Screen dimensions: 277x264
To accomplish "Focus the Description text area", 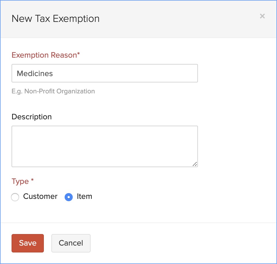I will 104,146.
